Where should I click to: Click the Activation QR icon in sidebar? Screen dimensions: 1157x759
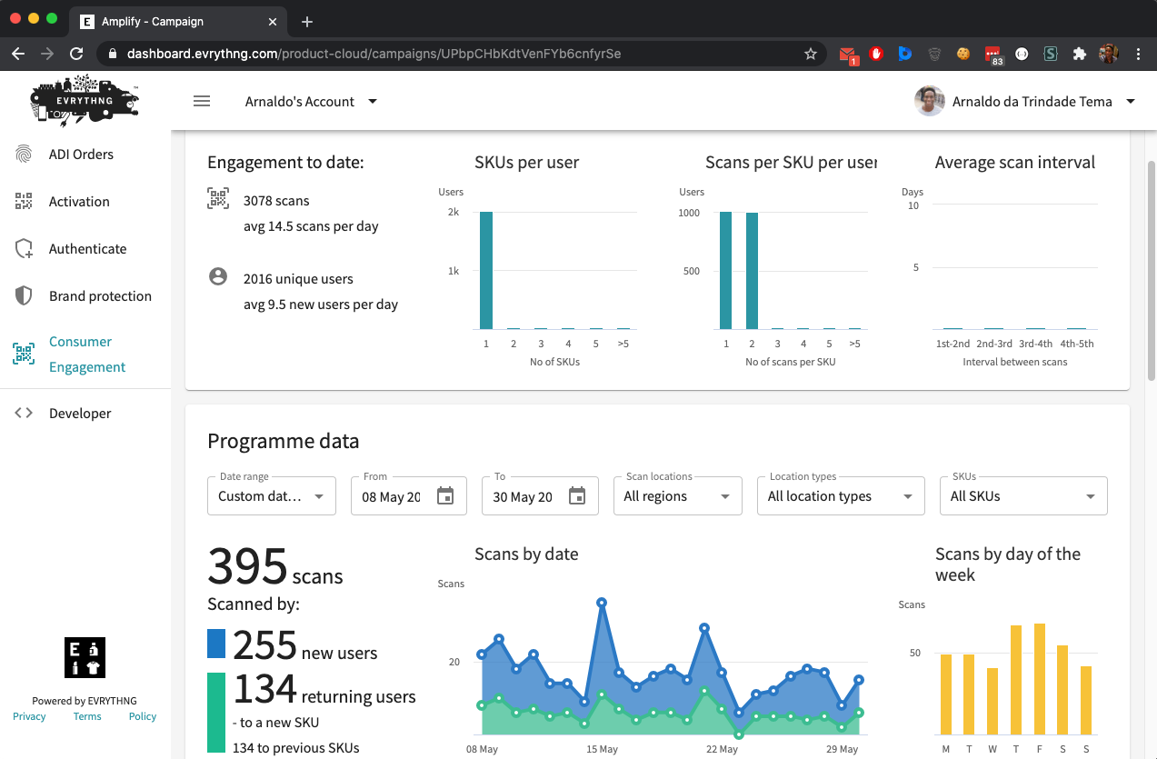point(24,202)
